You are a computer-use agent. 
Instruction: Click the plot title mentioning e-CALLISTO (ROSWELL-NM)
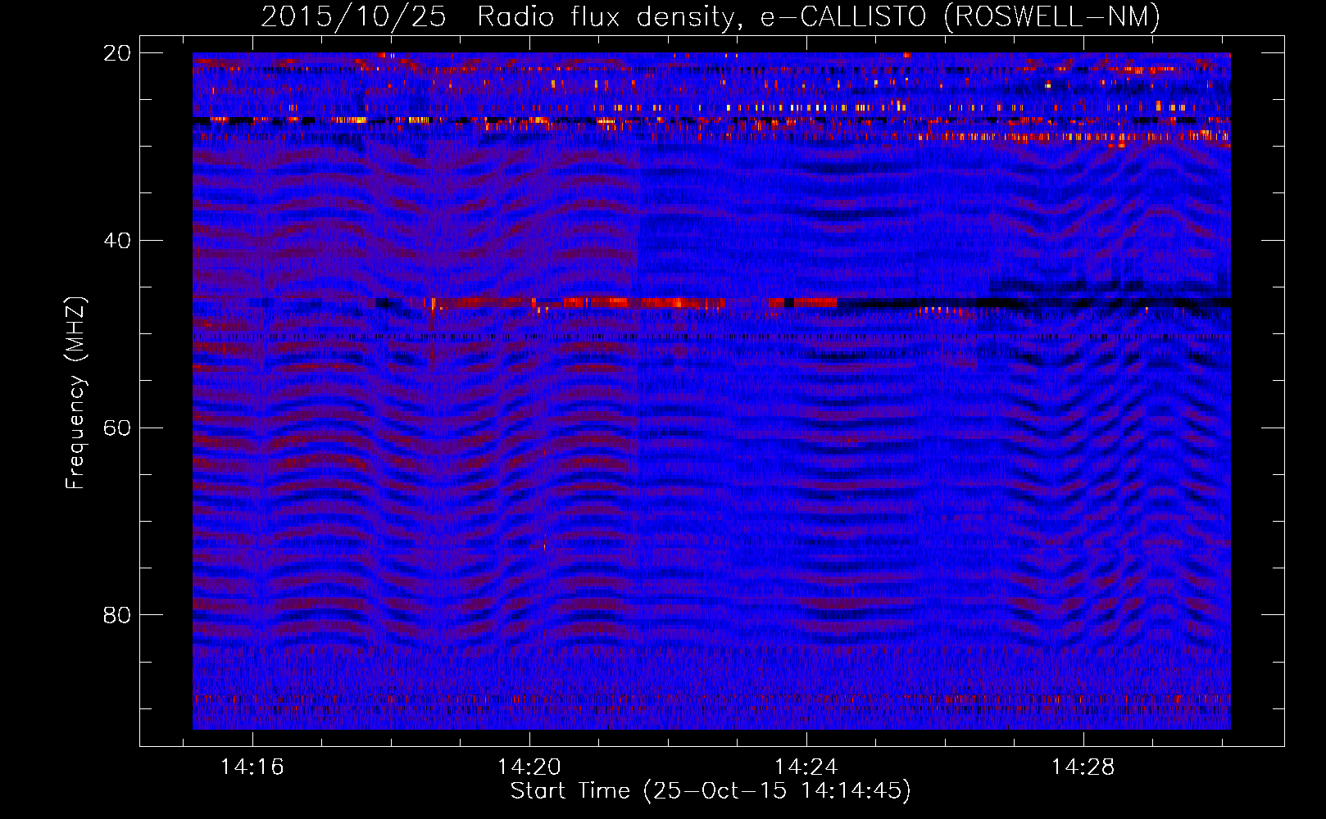tap(711, 16)
